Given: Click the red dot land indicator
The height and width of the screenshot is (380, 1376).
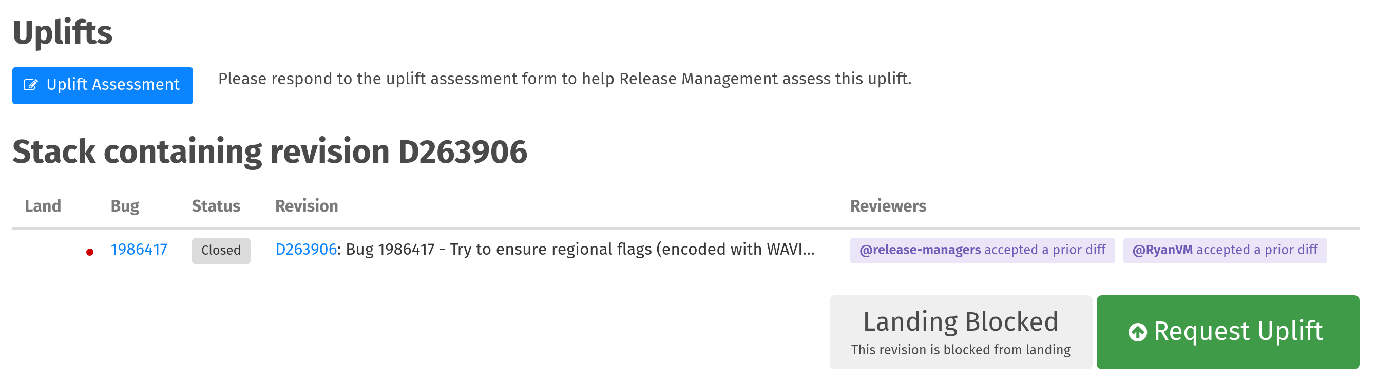Looking at the screenshot, I should 90,252.
